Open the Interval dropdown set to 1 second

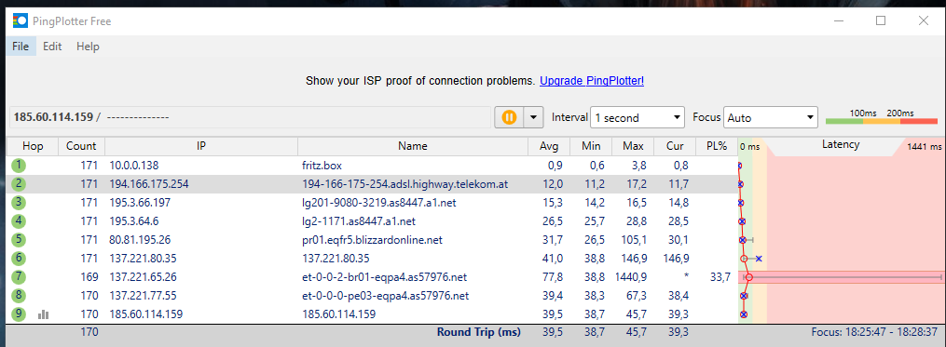click(x=638, y=117)
